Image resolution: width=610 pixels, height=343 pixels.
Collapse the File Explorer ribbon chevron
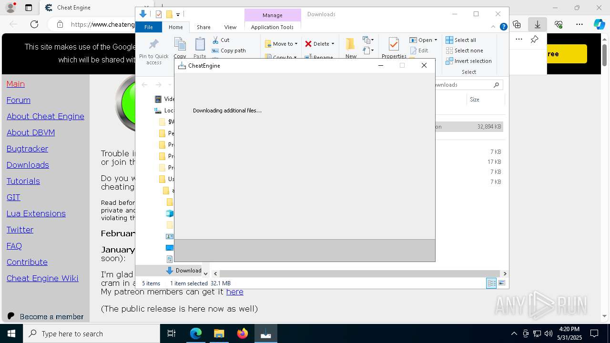(493, 27)
